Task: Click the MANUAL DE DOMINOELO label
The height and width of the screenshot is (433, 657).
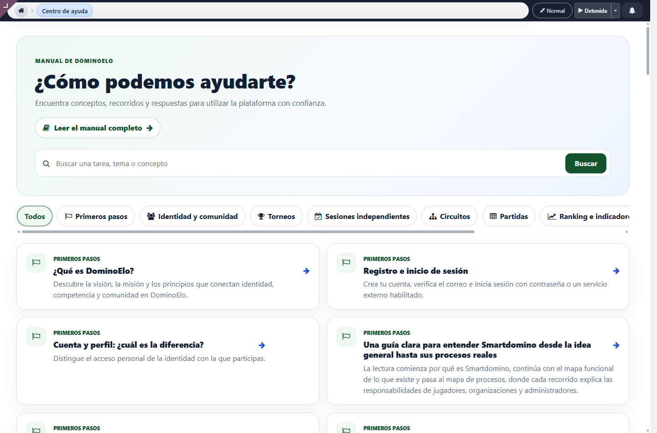Action: 74,61
